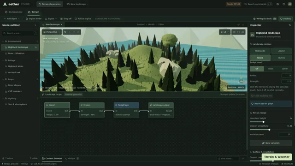This screenshot has width=295, height=166.
Task: Click the Variation seed value field
Action: 285,134
